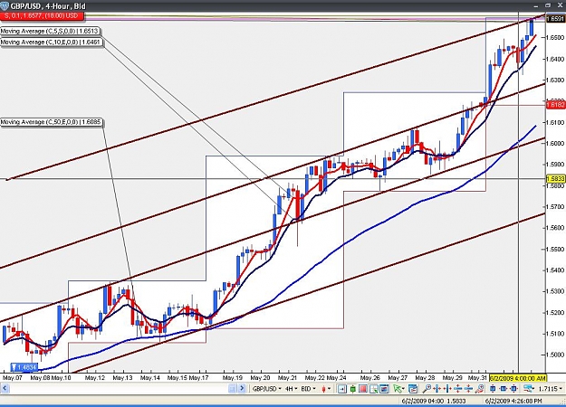Click the scroll-right arrow button in bottom toolbar

point(242,389)
